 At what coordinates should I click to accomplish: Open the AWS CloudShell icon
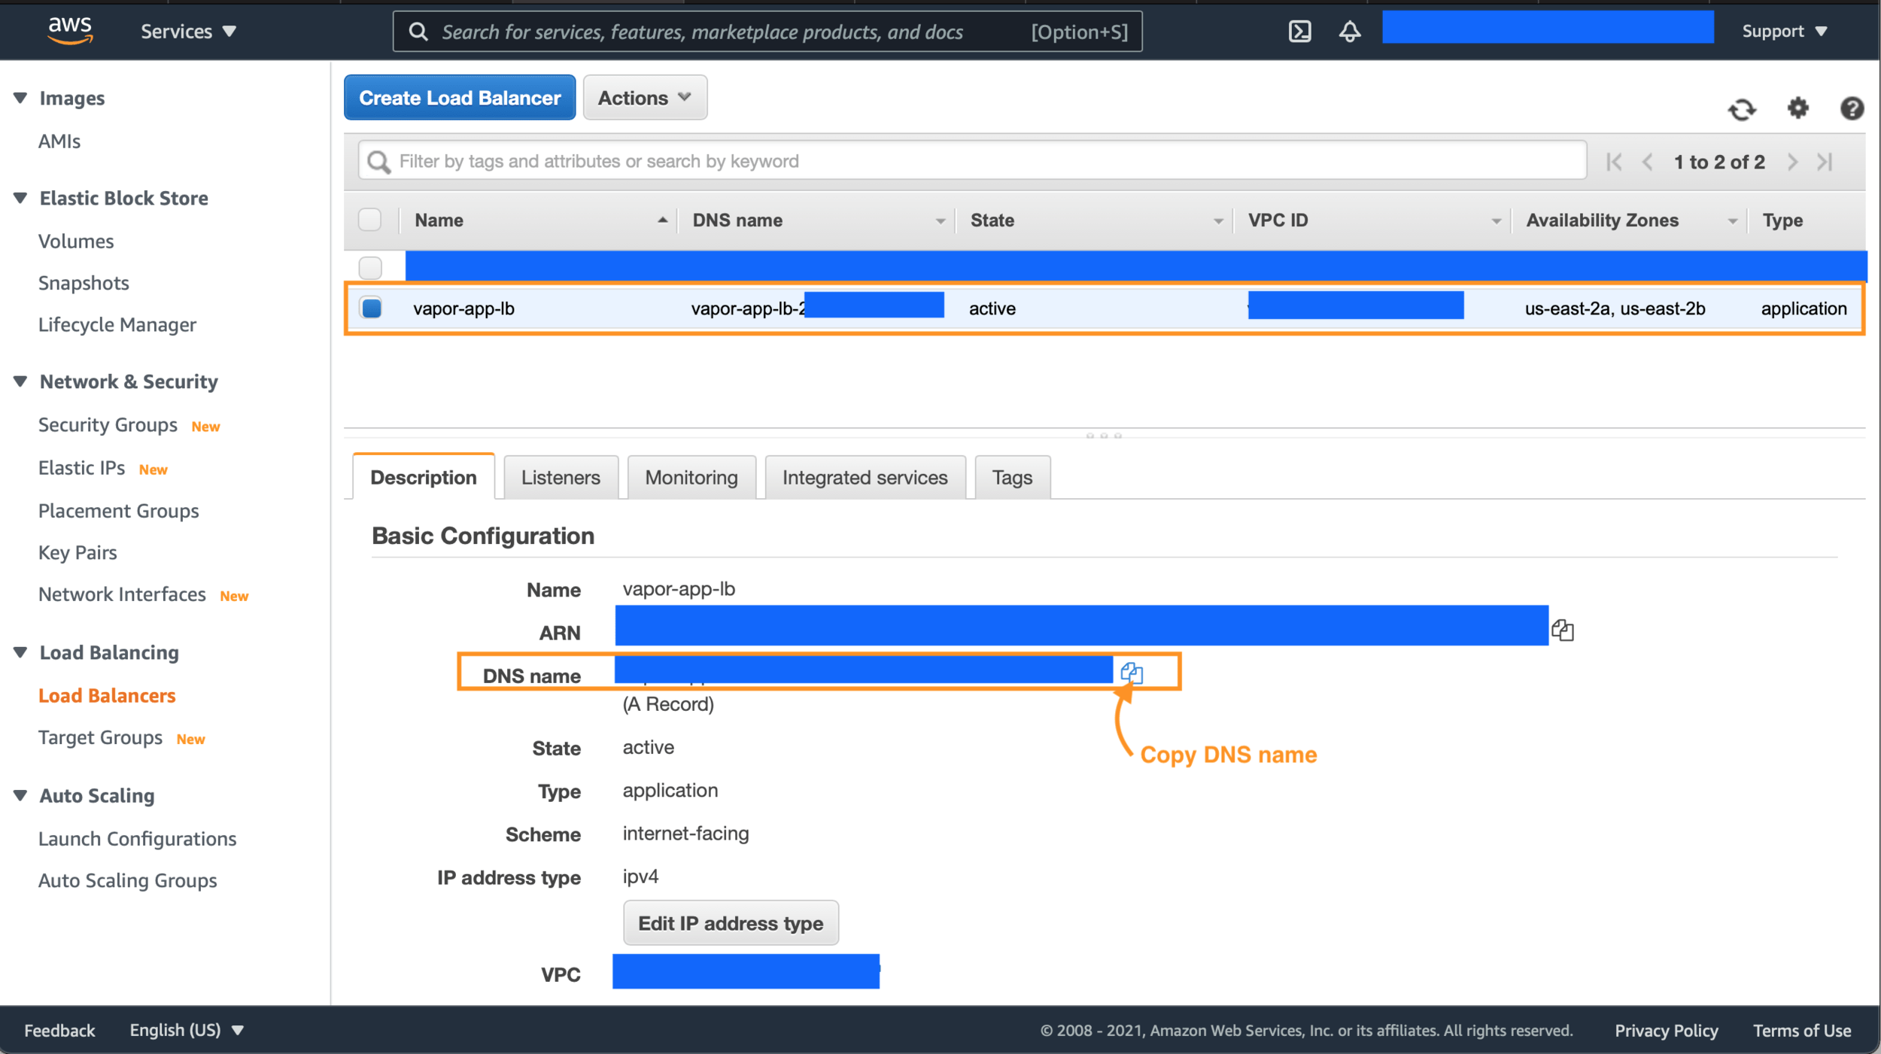click(x=1299, y=32)
